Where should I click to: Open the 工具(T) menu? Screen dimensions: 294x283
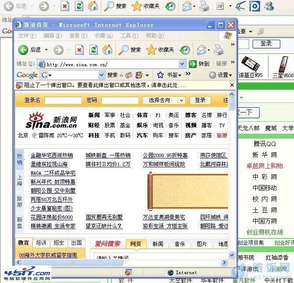click(x=129, y=35)
